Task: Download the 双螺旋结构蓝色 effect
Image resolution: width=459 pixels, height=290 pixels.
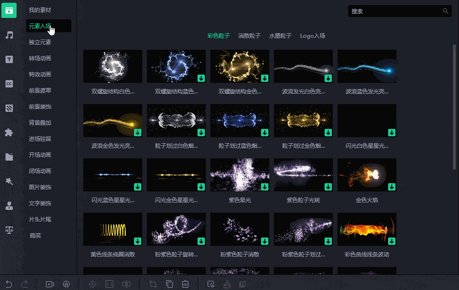Action: 201,78
